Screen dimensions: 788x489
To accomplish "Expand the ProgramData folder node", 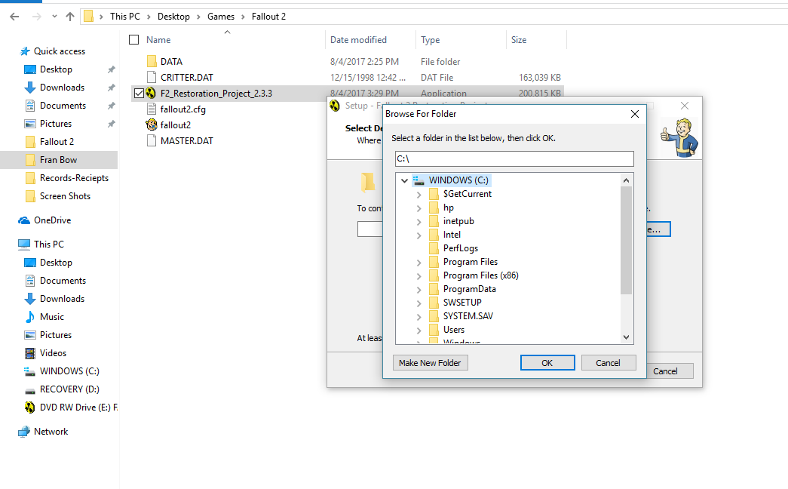I will click(x=419, y=289).
